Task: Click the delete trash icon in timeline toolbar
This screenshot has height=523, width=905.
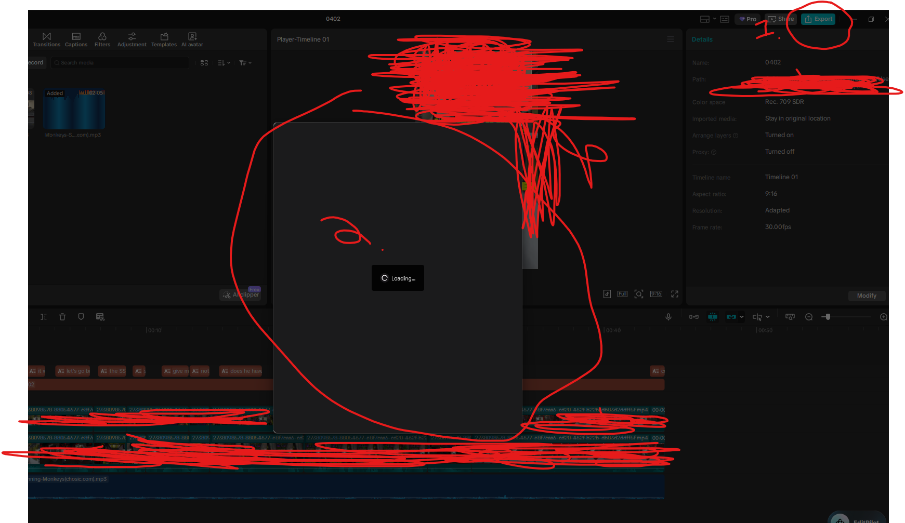Action: pyautogui.click(x=62, y=317)
